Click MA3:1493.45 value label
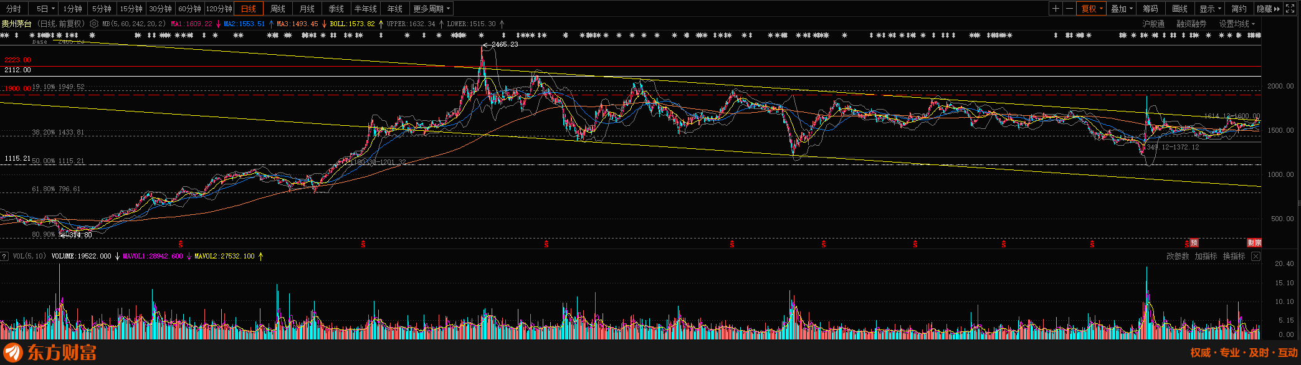The width and height of the screenshot is (1301, 365). coord(297,24)
